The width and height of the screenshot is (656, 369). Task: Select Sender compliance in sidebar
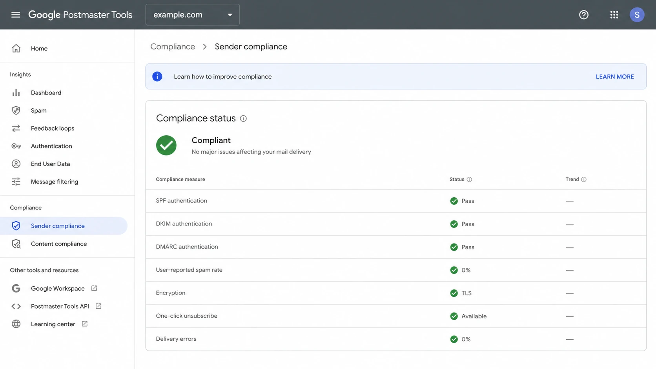coord(64,226)
